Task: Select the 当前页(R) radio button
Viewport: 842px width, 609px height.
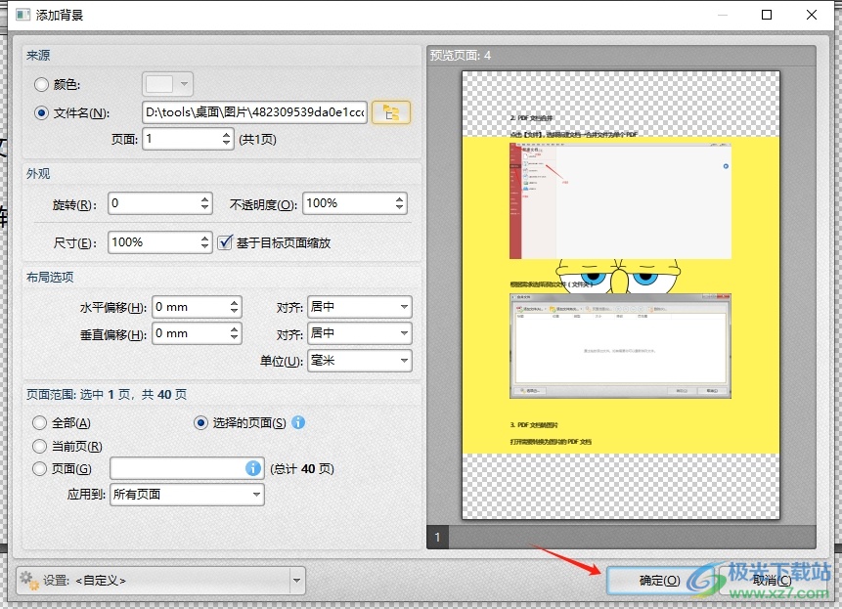Action: click(x=39, y=446)
